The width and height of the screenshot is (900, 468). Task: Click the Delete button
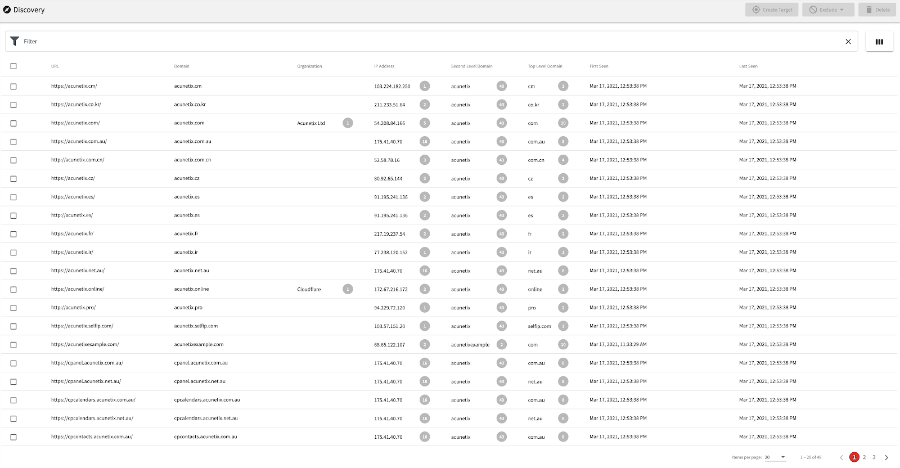click(877, 10)
